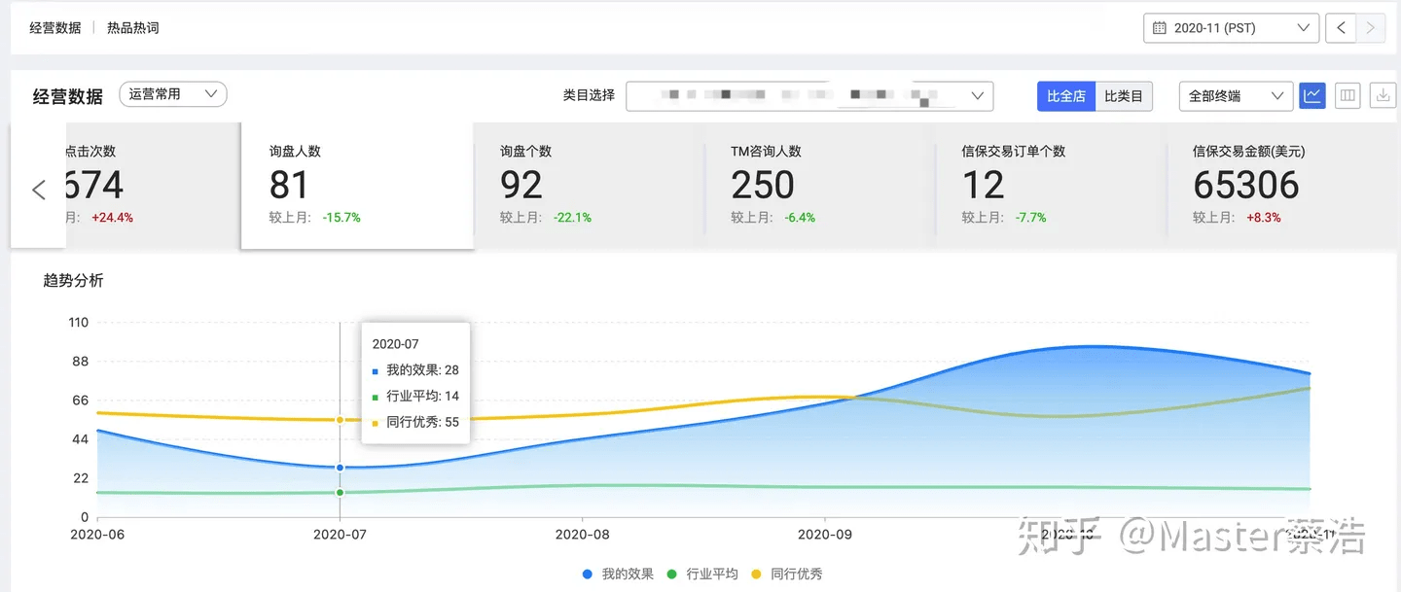Select the TM咨询人数 metric card
The height and width of the screenshot is (592, 1401).
[819, 183]
